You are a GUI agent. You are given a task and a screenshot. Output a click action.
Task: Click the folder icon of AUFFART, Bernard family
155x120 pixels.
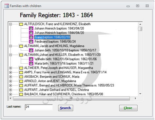[21, 85]
